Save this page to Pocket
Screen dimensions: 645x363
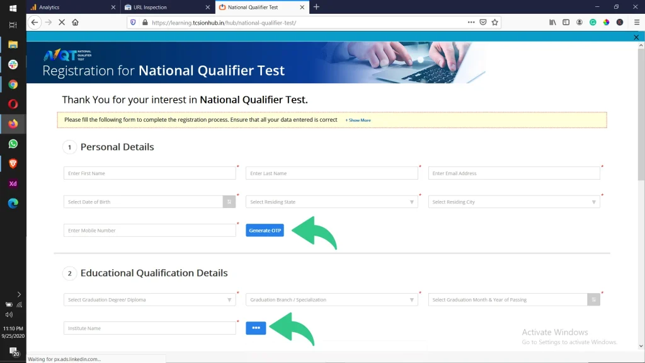pos(482,22)
